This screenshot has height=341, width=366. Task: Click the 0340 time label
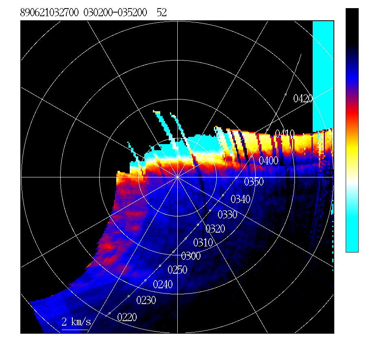(240, 199)
